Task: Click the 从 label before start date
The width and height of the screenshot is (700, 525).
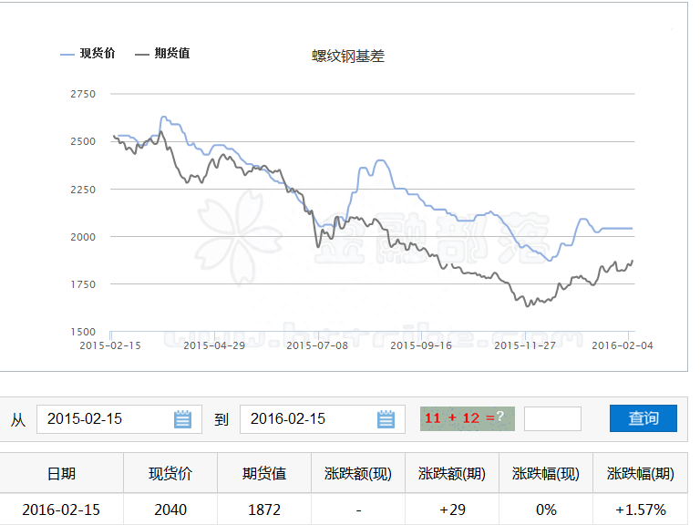Action: coord(18,419)
